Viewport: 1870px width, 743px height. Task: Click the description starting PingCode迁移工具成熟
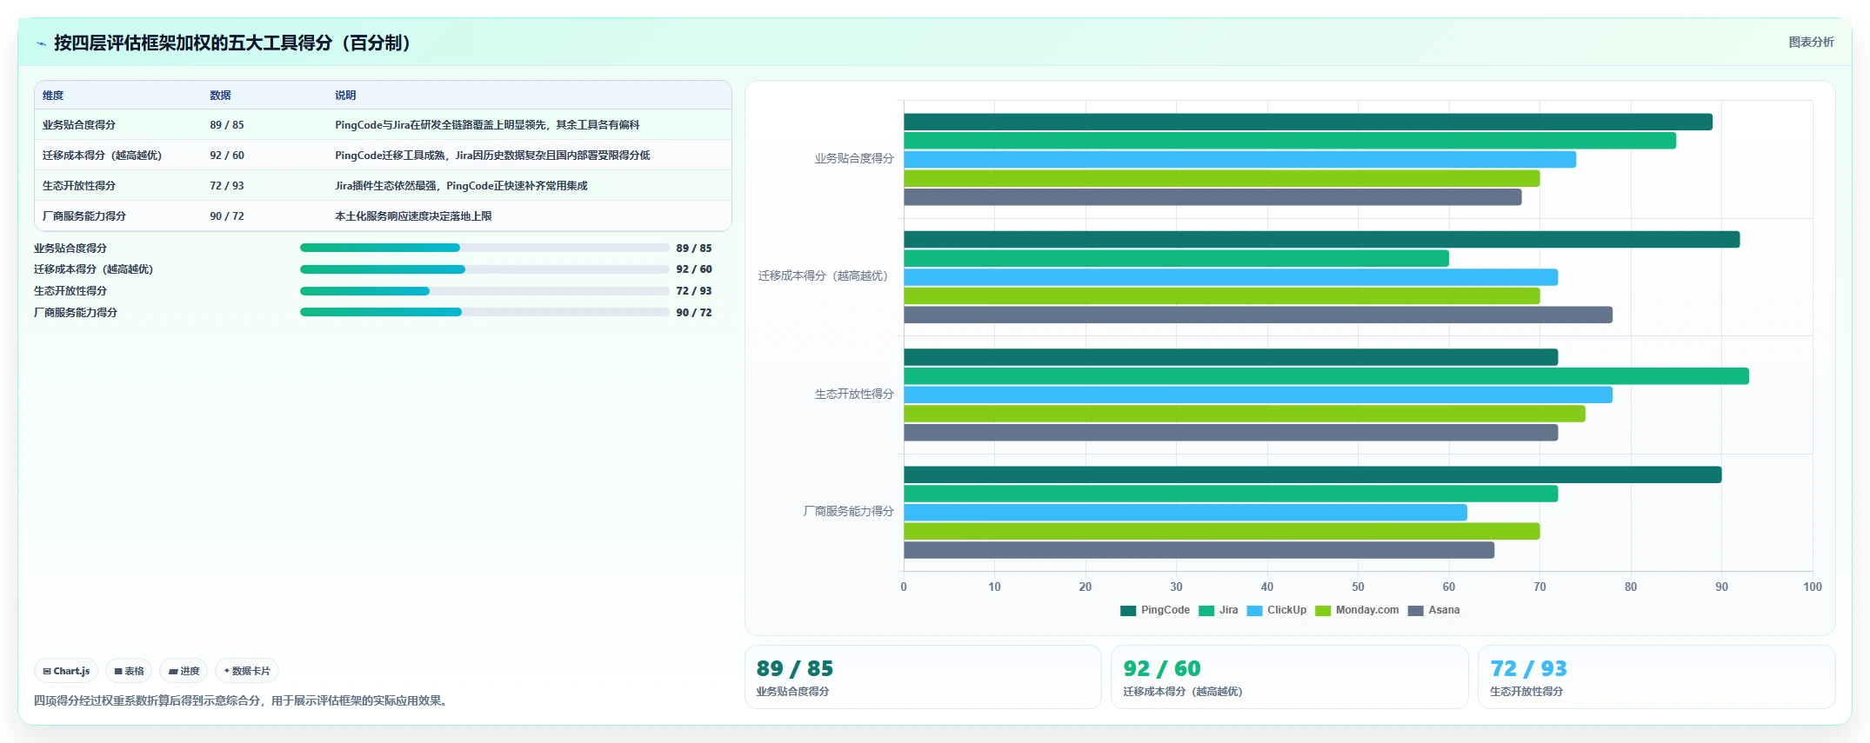pyautogui.click(x=492, y=156)
